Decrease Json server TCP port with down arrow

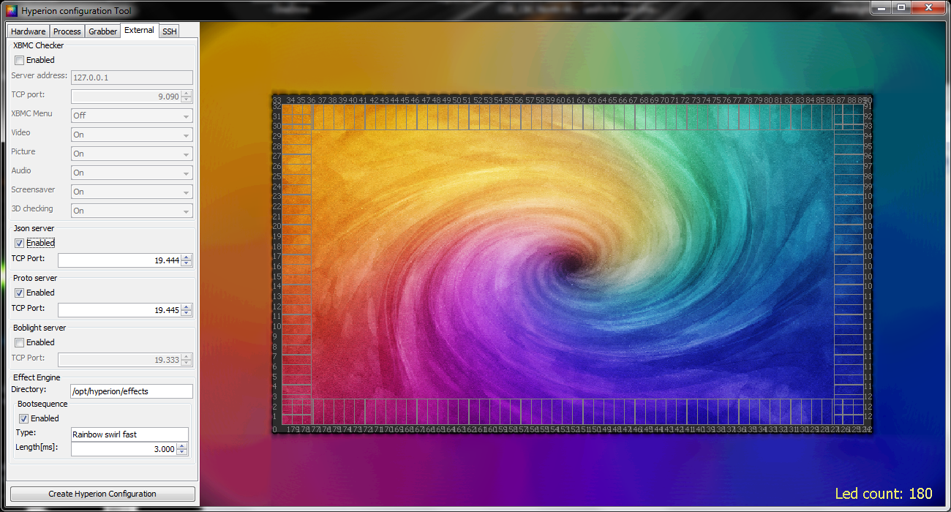coord(187,263)
